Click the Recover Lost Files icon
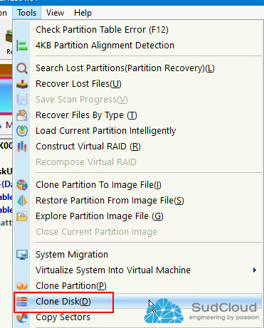This screenshot has height=328, width=264. (x=22, y=84)
